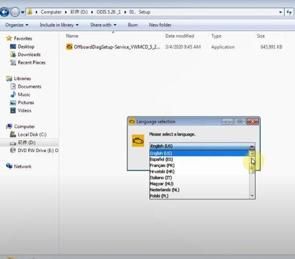Expand the arrow after Computer breadcrumb
This screenshot has width=295, height=259.
[66, 12]
